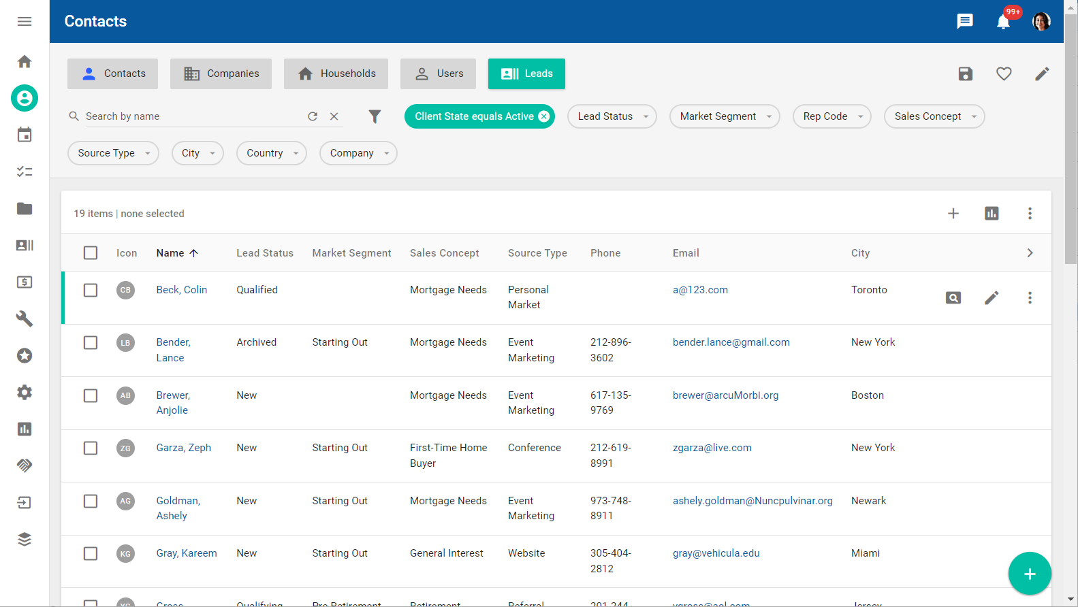The image size is (1078, 607).
Task: Click the heart favorites icon
Action: coord(1004,74)
